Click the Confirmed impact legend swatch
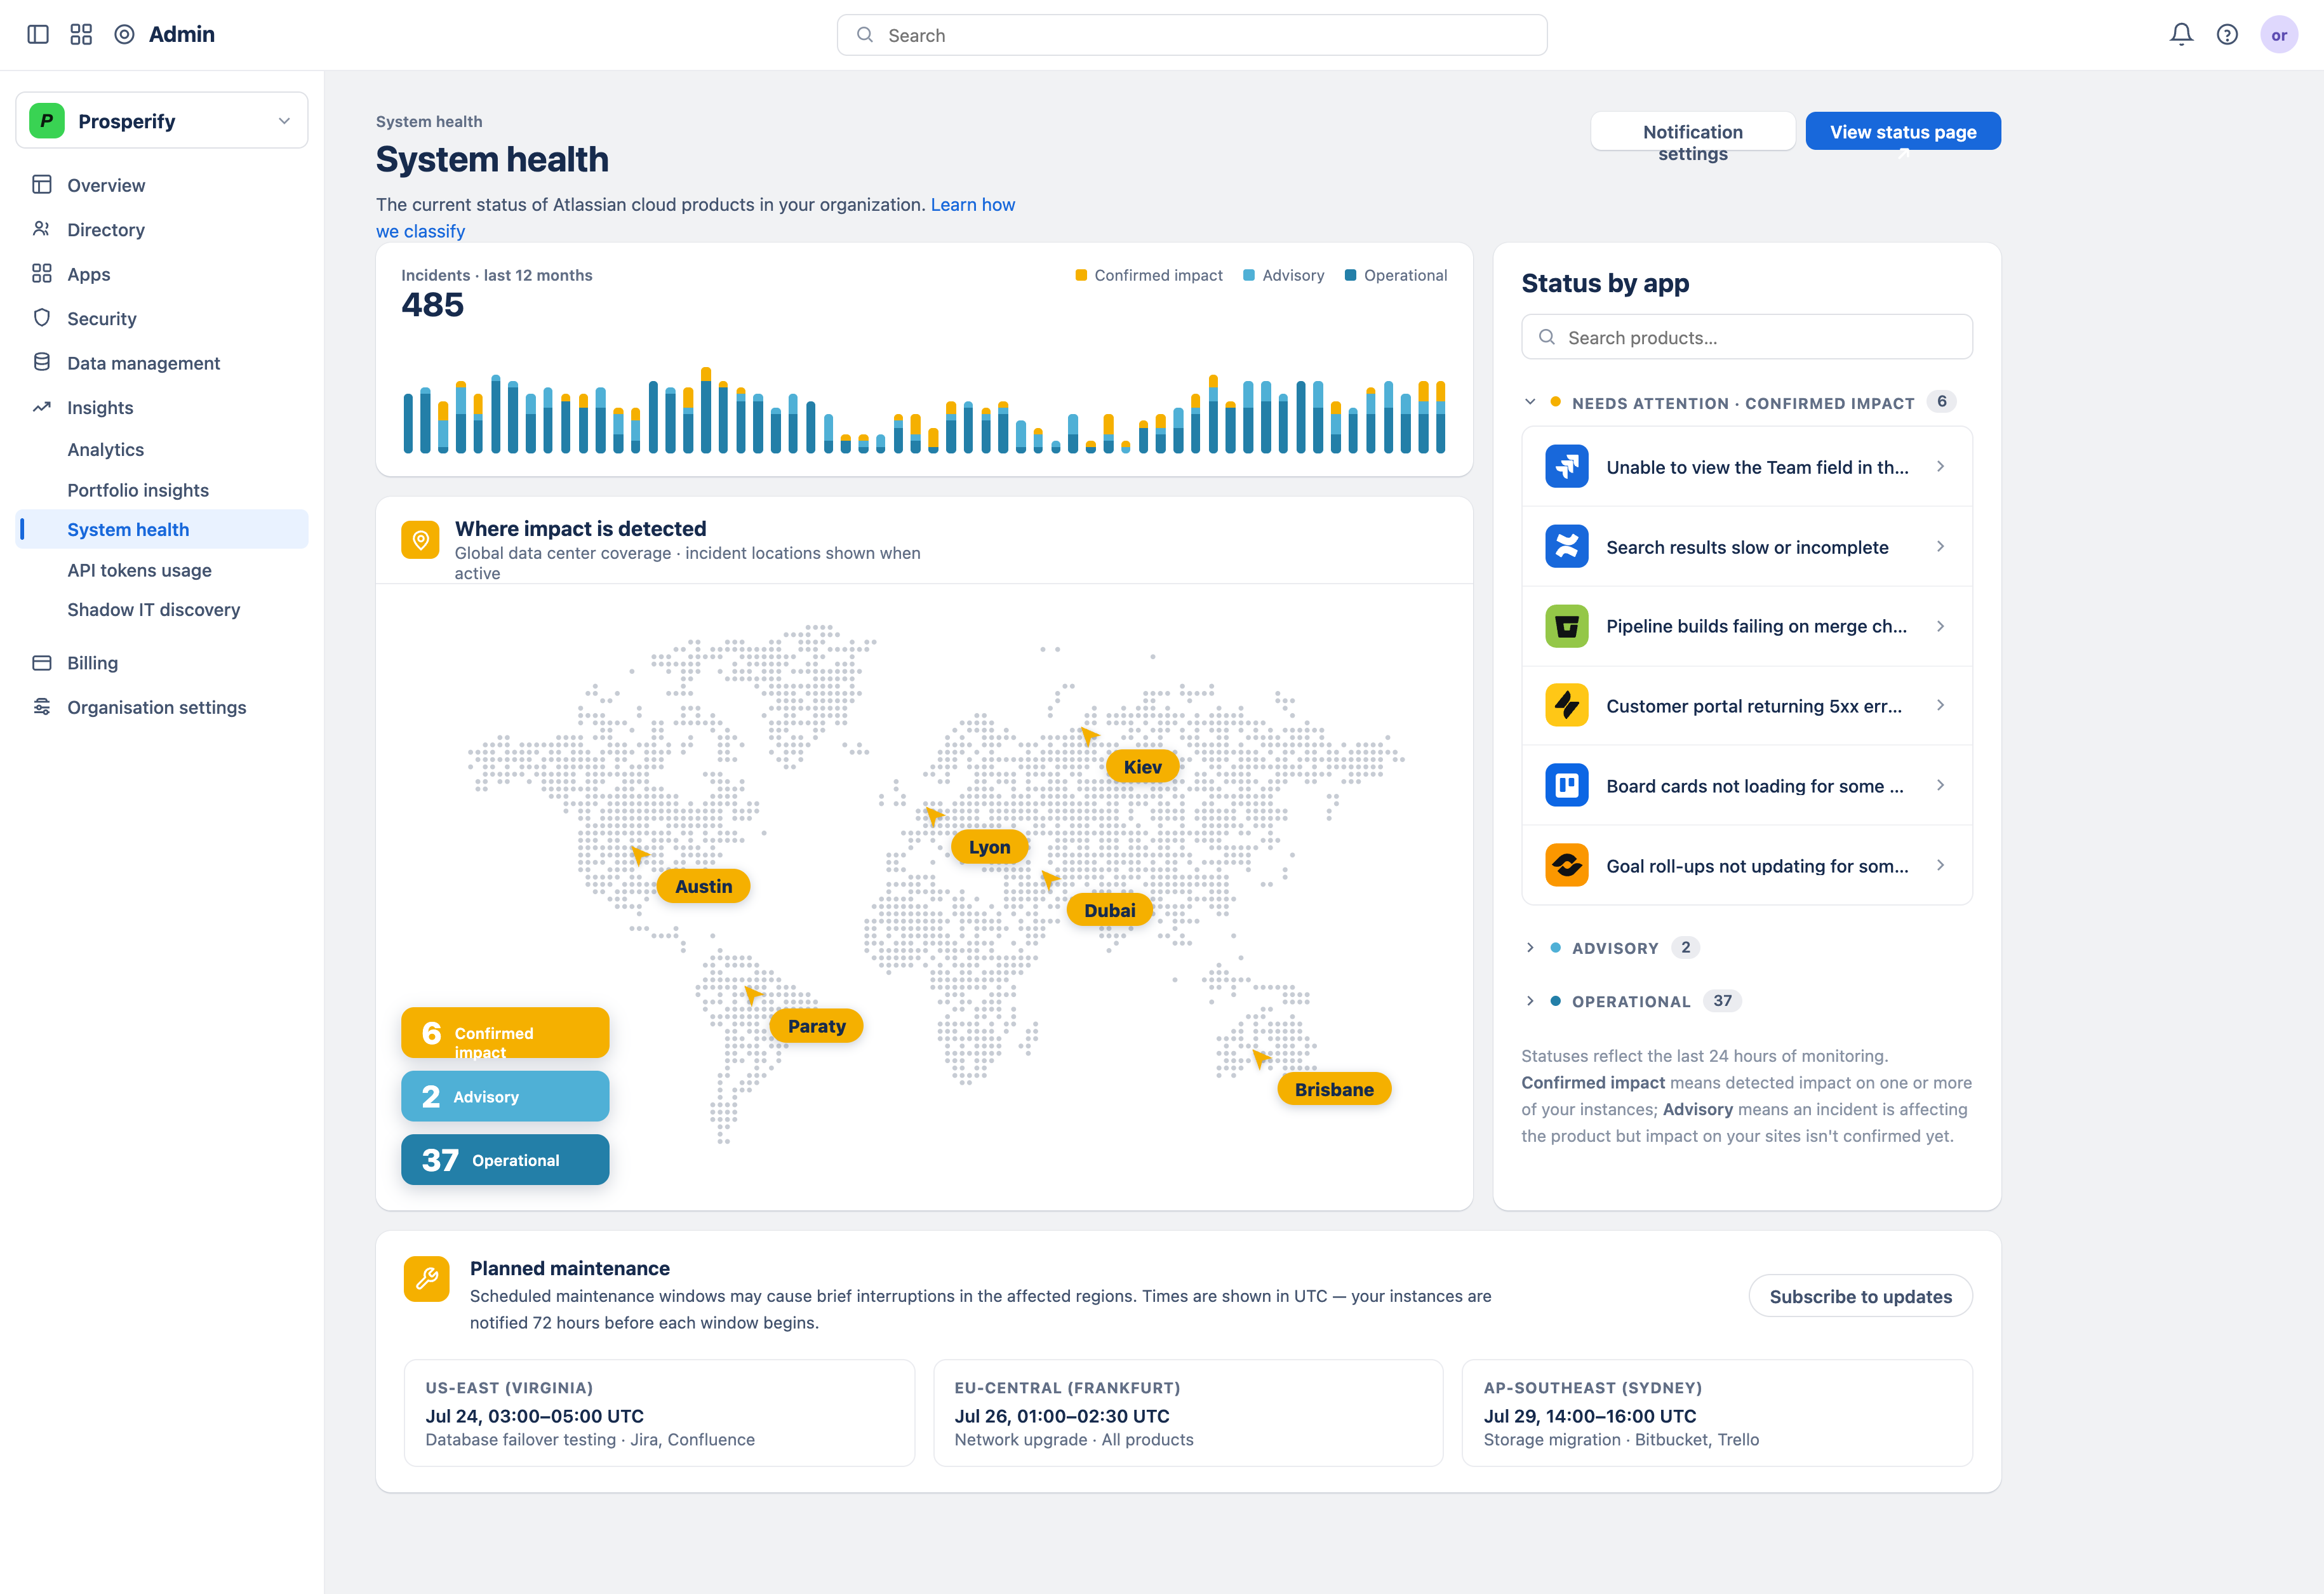This screenshot has width=2324, height=1594. click(1081, 275)
